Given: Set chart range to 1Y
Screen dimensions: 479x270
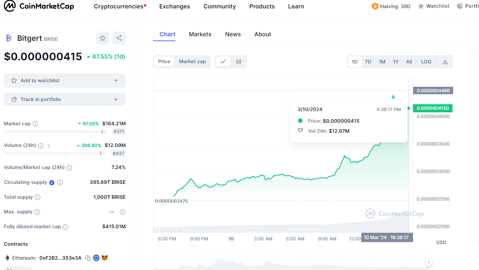Looking at the screenshot, I should point(396,62).
